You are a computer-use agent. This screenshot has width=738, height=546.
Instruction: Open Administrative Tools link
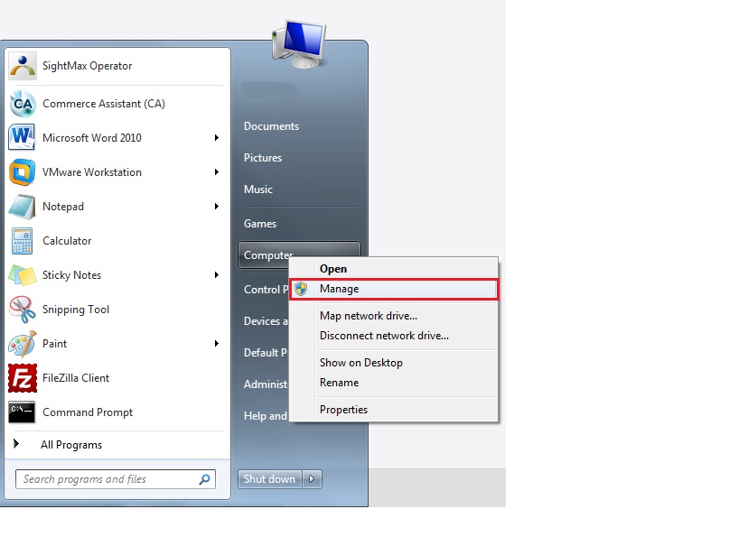[266, 384]
